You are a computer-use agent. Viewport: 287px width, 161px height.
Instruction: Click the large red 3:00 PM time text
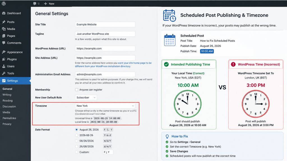point(256,85)
